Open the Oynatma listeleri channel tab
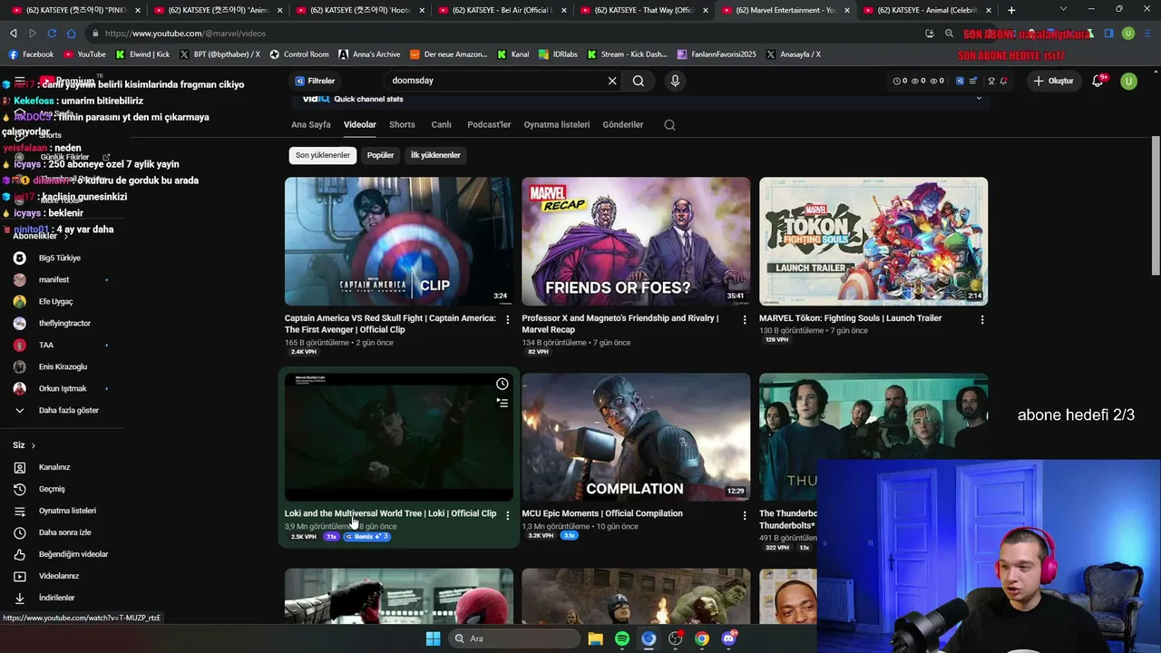Image resolution: width=1161 pixels, height=653 pixels. [557, 125]
